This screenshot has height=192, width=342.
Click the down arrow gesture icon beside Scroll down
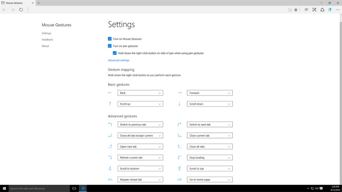tap(179, 104)
